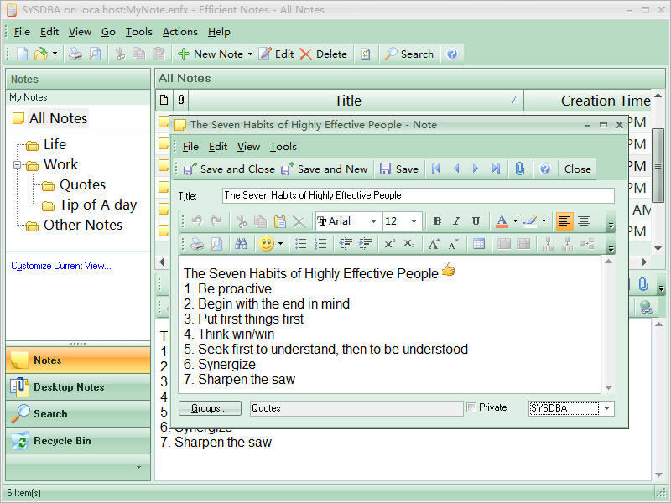This screenshot has height=503, width=671.
Task: Click the highlight color marker swatch
Action: pyautogui.click(x=530, y=221)
